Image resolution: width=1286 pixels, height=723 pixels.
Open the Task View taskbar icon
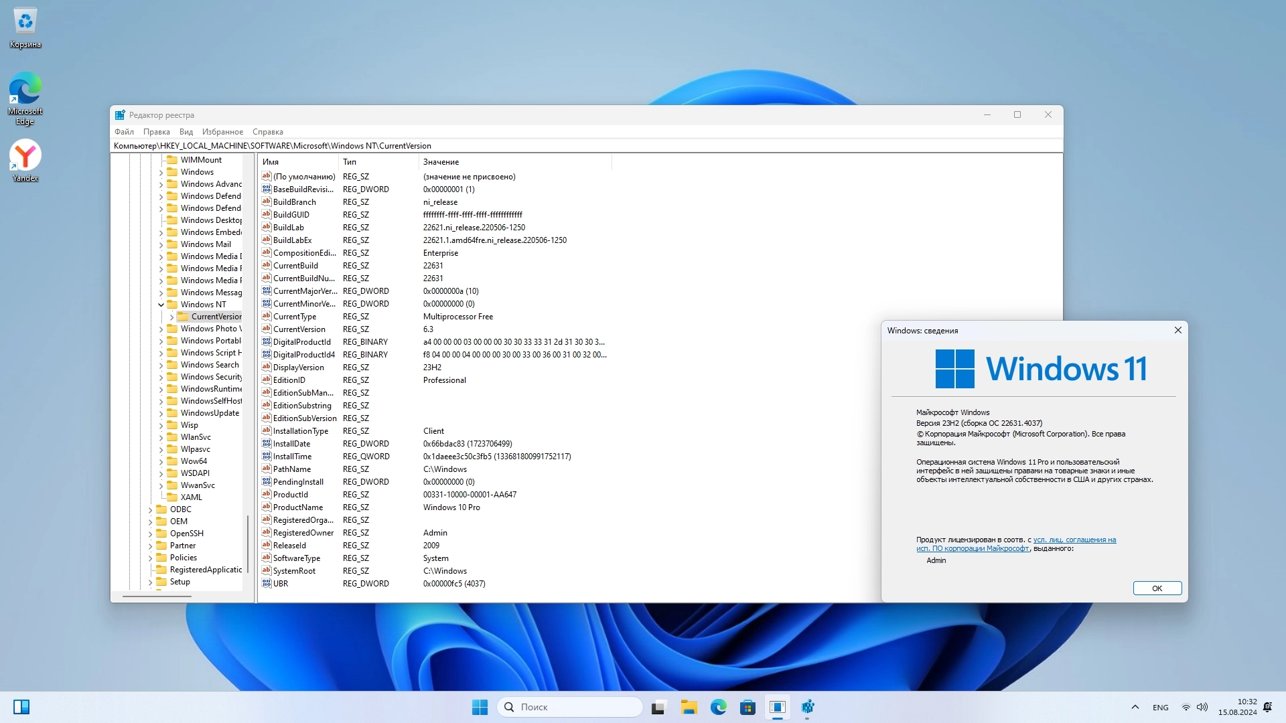659,707
